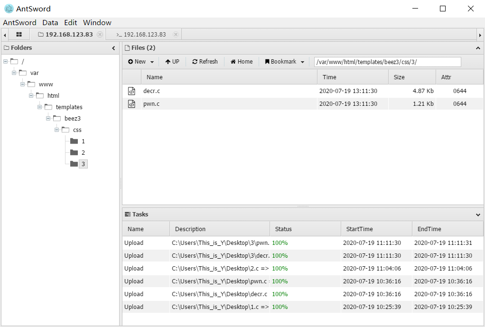This screenshot has height=327, width=485.
Task: Click the Tasks EndTime column header
Action: tap(448, 229)
